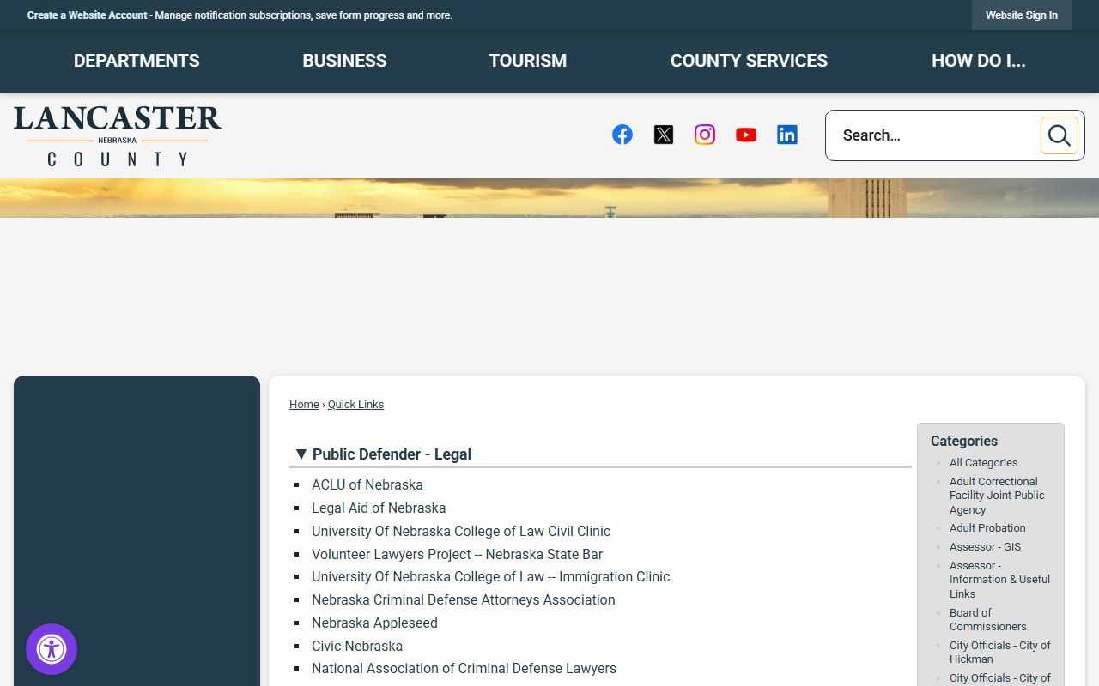
Task: Open College of Law Civil Clinic link
Action: (461, 532)
